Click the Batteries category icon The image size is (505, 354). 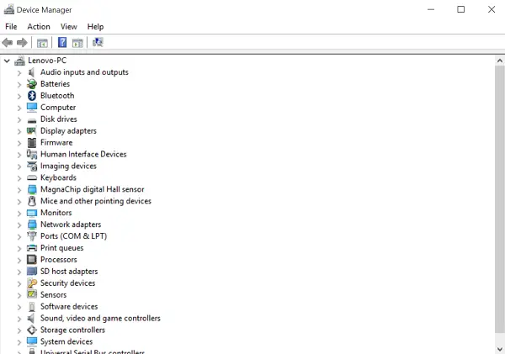[x=32, y=84]
